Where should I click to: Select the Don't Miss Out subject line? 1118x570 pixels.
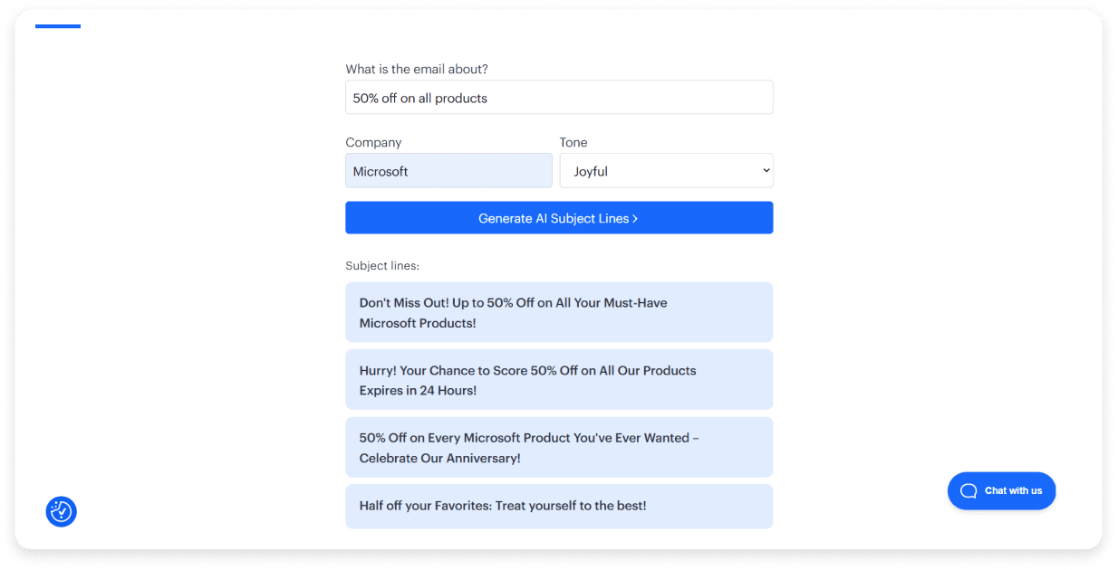[559, 312]
